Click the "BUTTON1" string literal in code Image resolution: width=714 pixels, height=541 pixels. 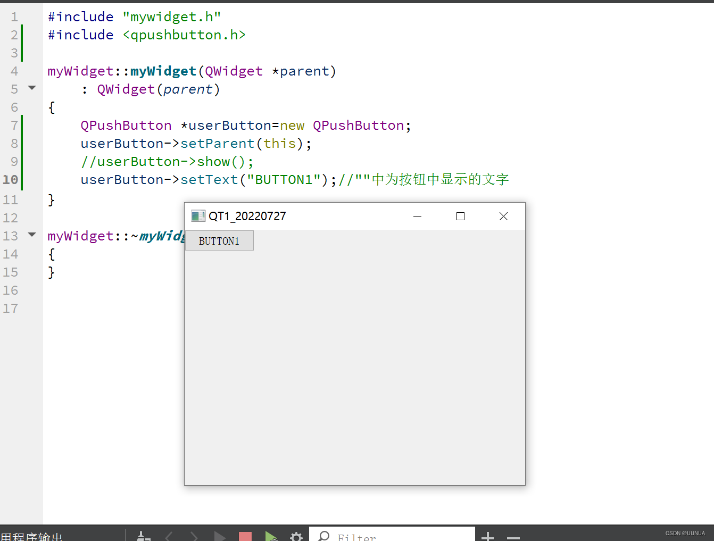(x=284, y=180)
